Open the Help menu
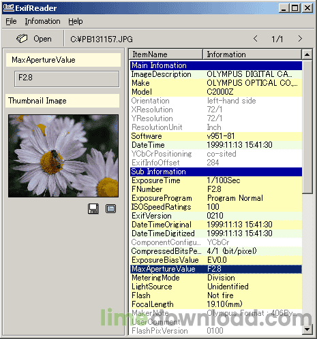Screen dimensions: 317x339 tap(76, 21)
